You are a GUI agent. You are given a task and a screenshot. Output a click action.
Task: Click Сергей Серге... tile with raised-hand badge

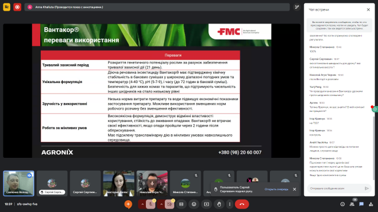pos(52,183)
